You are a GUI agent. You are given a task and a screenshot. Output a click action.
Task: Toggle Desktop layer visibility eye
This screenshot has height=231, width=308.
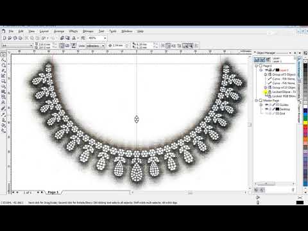pos(266,109)
